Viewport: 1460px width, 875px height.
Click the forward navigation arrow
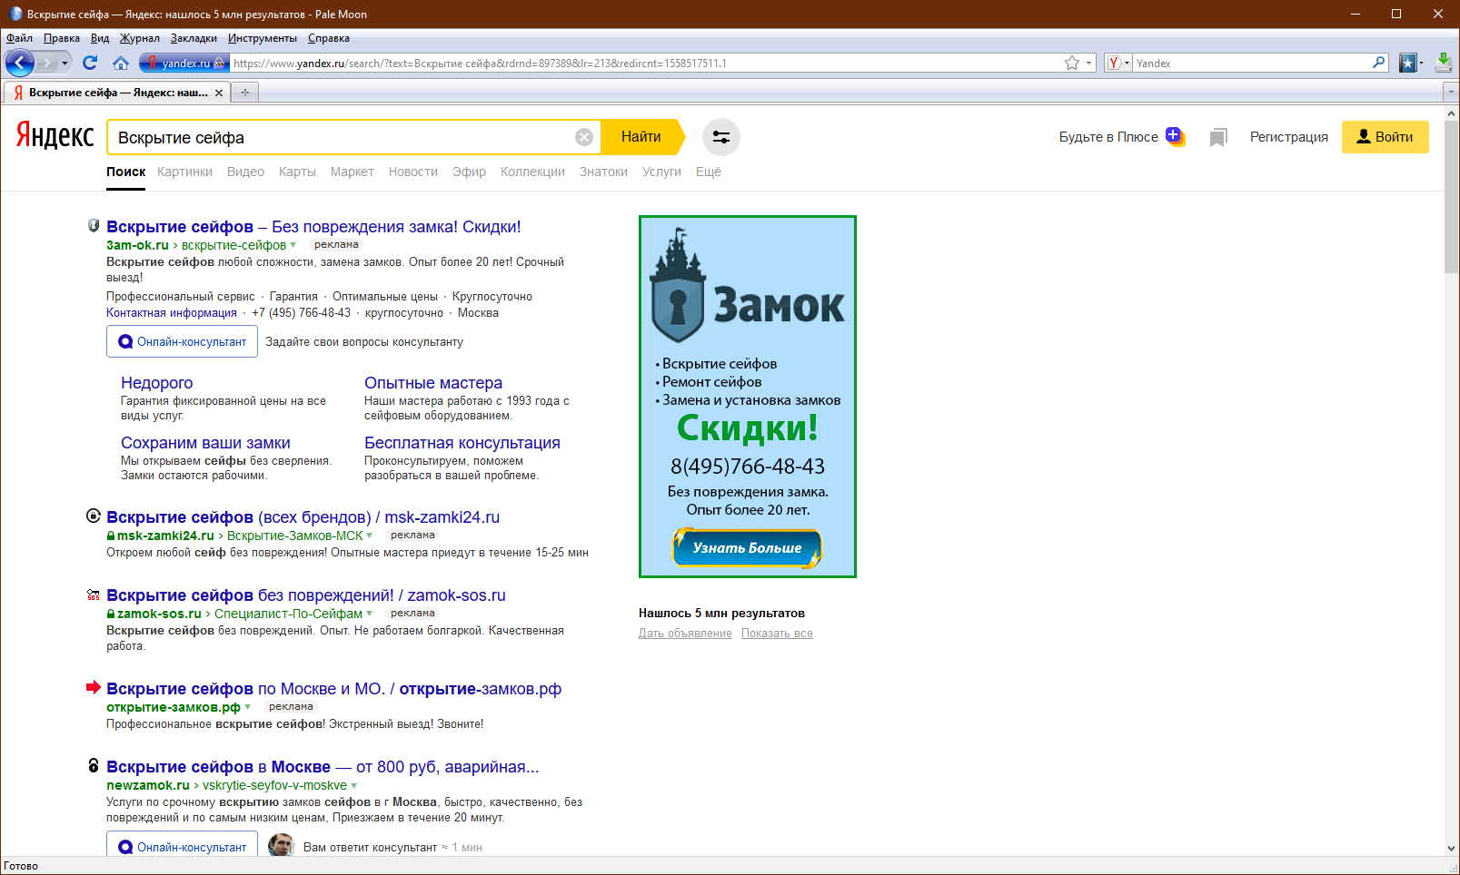[45, 63]
